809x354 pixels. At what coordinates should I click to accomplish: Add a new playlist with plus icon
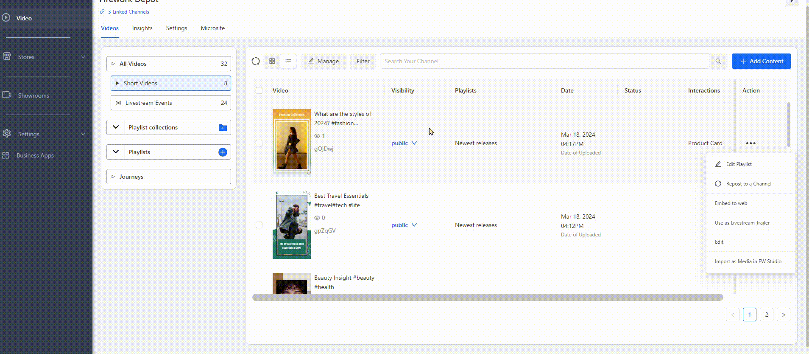pos(223,152)
